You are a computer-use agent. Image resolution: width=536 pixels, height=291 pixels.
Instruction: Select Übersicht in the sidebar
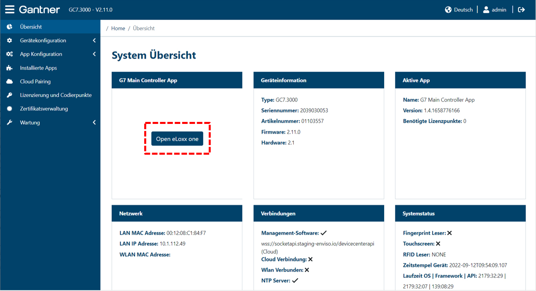pyautogui.click(x=50, y=27)
